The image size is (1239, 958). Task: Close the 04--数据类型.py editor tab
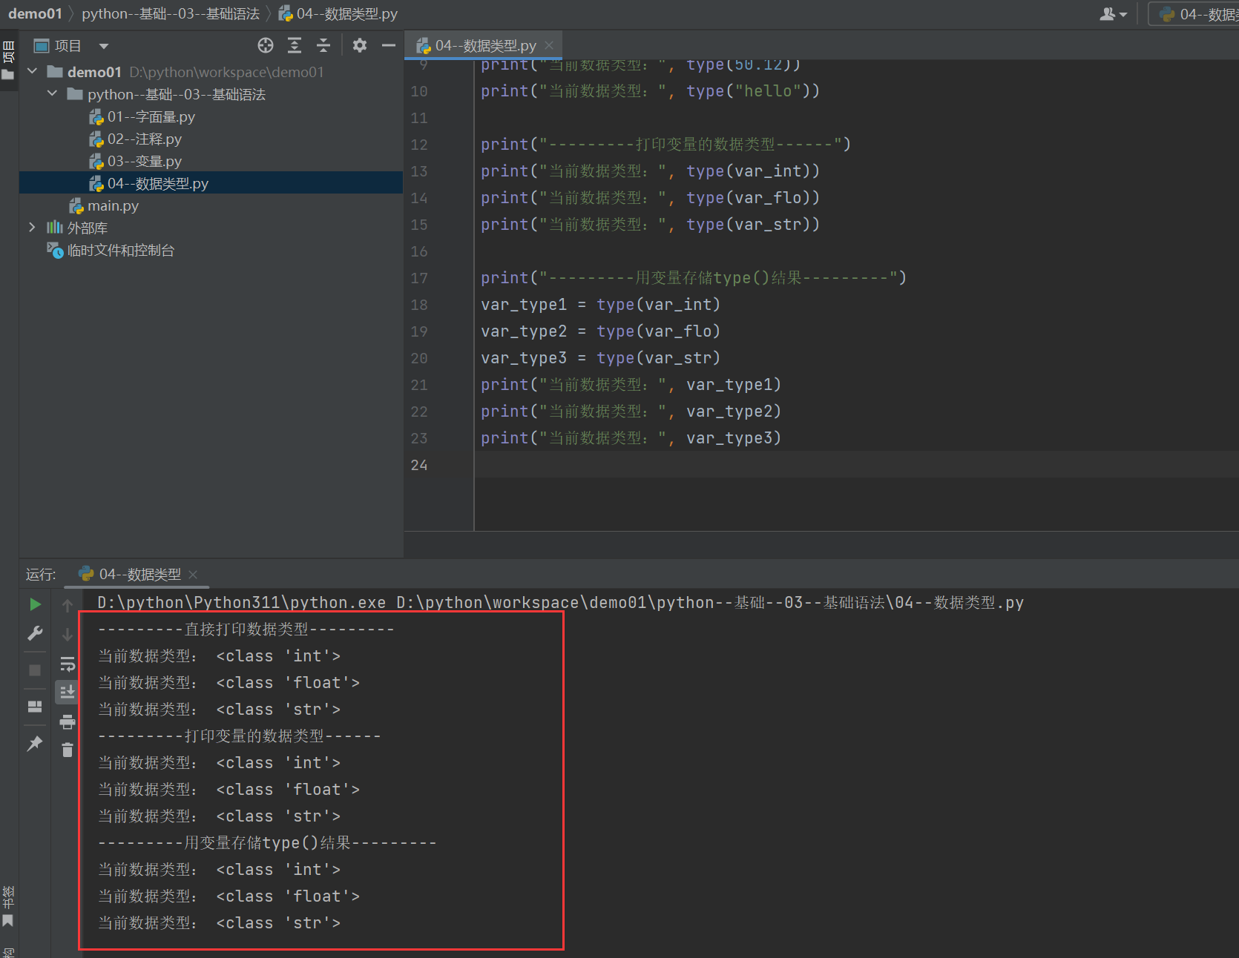pyautogui.click(x=549, y=45)
